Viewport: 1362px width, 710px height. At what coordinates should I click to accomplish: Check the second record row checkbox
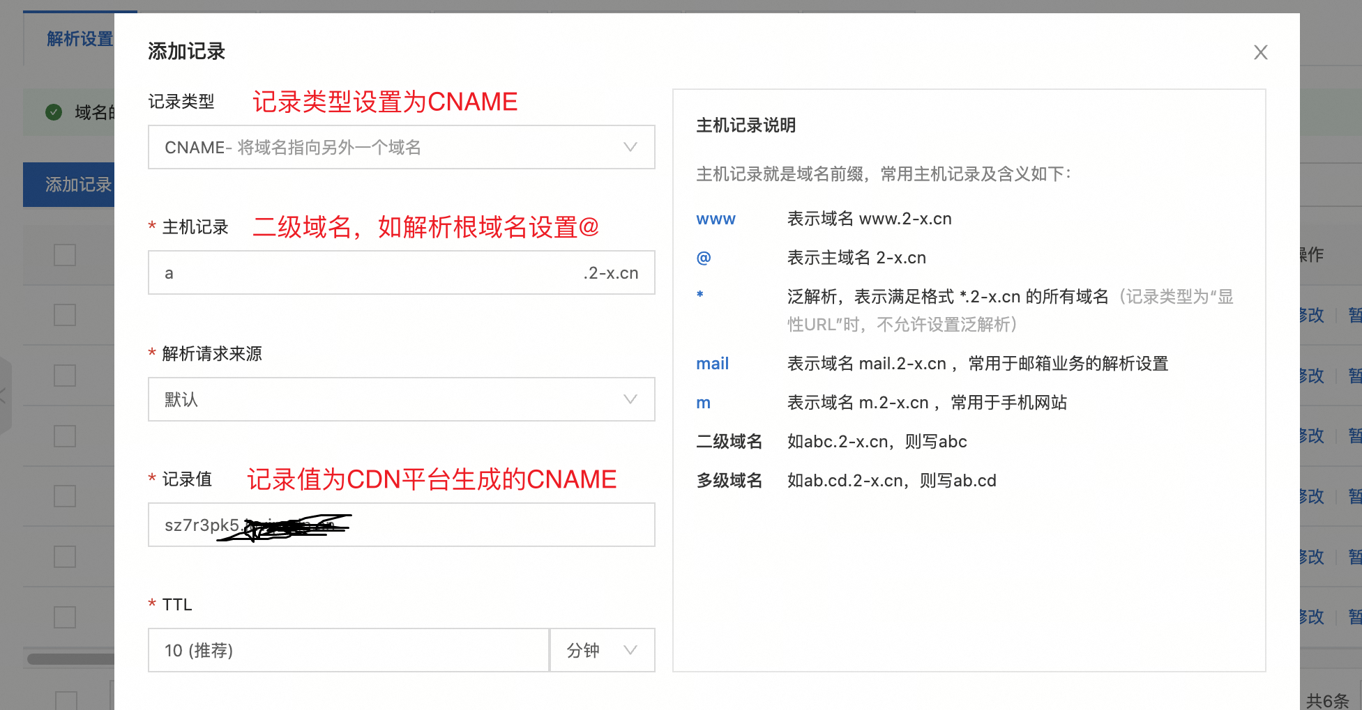[x=64, y=315]
